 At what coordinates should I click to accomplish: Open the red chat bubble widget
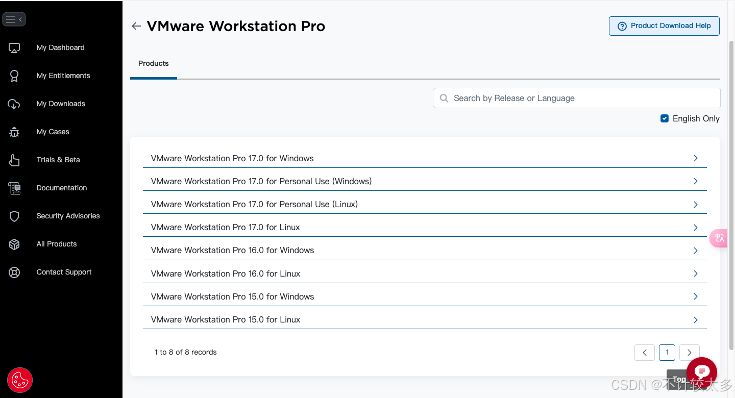(x=702, y=372)
